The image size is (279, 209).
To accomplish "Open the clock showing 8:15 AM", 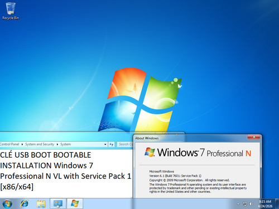I will (265, 204).
